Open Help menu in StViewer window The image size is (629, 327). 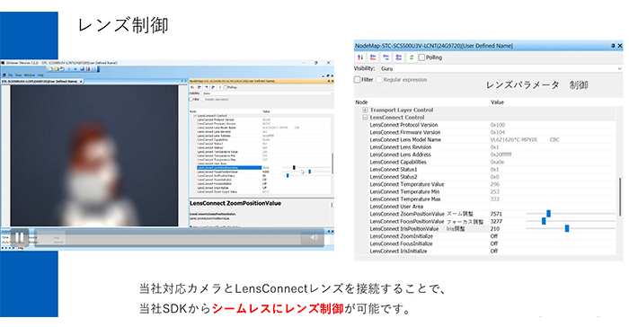point(40,75)
